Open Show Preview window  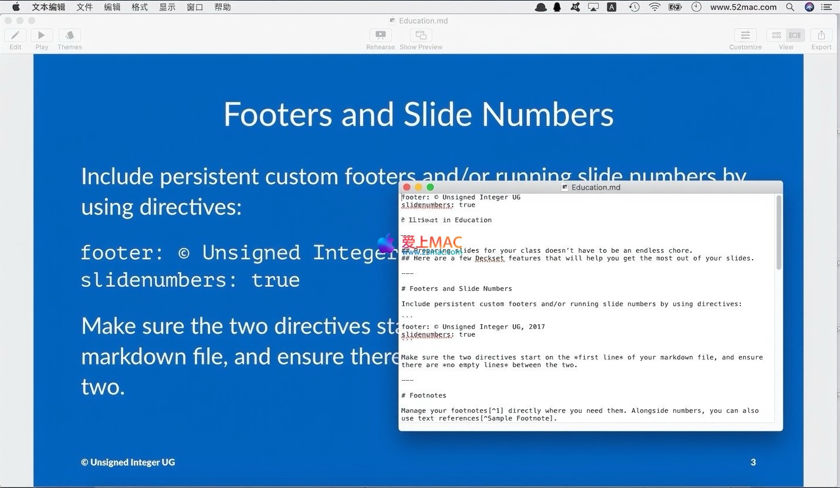(421, 36)
